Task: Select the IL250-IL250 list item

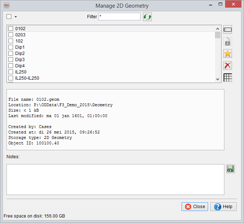Action: tap(27, 78)
